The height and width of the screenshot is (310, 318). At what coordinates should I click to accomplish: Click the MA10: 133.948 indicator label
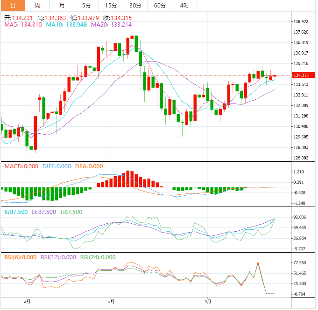[x=67, y=24]
